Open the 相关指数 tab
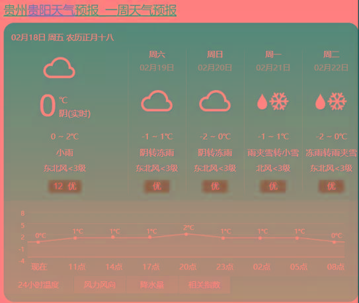359x303 pixels. pos(204,285)
